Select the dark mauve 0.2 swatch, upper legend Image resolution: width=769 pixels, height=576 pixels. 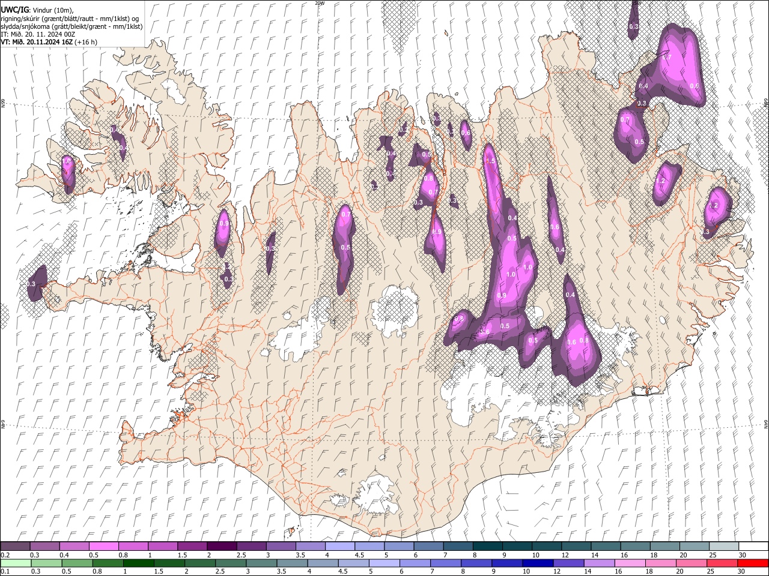click(15, 546)
